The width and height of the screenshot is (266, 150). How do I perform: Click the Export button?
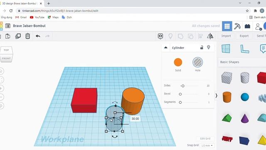(244, 36)
